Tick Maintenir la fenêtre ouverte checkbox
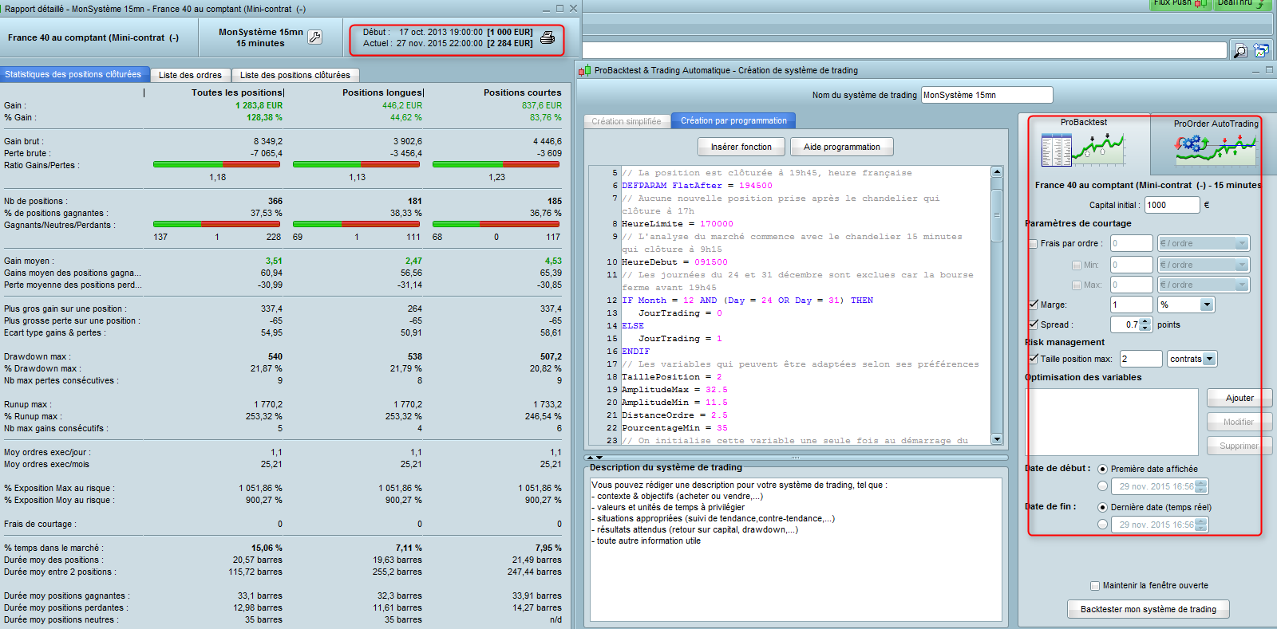Image resolution: width=1277 pixels, height=629 pixels. point(1095,586)
